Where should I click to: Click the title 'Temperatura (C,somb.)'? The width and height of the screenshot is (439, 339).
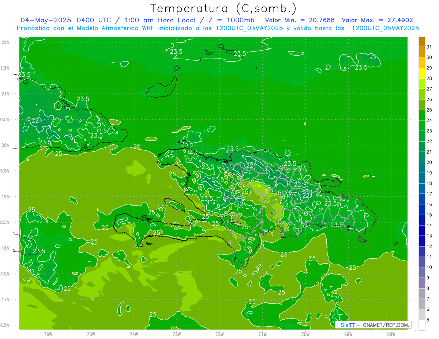pos(224,8)
